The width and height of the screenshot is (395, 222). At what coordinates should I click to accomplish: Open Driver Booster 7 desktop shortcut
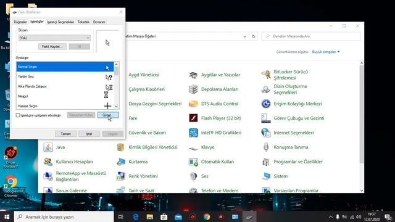point(10,157)
